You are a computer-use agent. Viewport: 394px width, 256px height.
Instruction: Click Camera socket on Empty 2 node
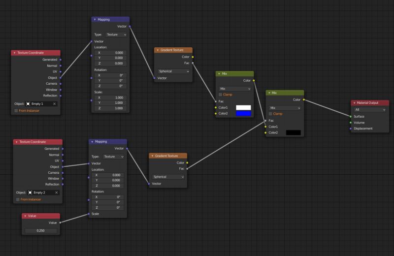tap(63, 173)
